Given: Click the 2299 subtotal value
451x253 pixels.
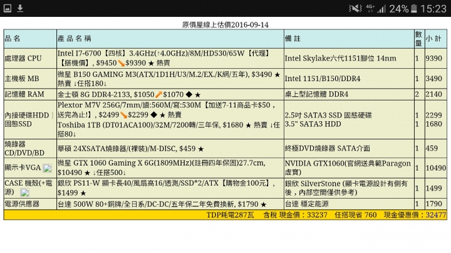Looking at the screenshot, I should click(433, 115).
